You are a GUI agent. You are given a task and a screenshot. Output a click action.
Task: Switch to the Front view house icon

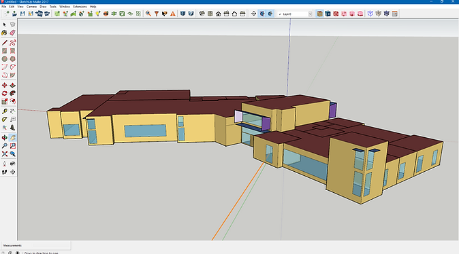[219, 14]
